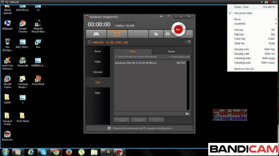The width and height of the screenshot is (279, 156).
Task: Open help with the question mark icon
Action: coord(168,16)
